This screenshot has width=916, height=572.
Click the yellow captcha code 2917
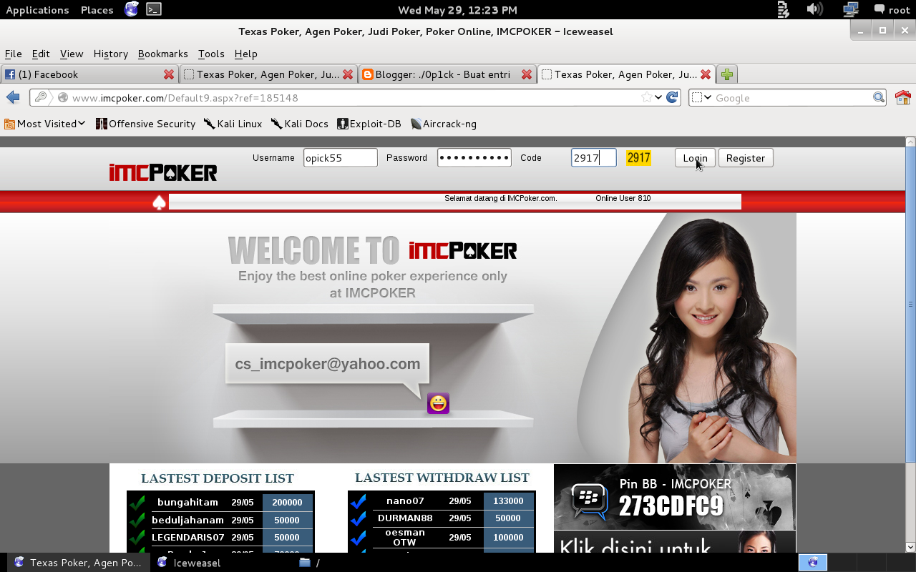point(638,158)
